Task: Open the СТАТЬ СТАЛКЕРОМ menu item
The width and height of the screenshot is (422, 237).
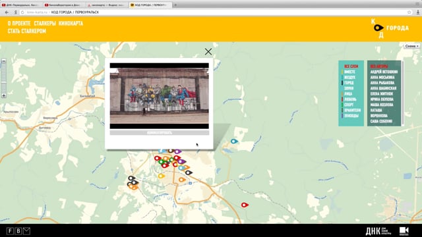Action: pos(27,31)
